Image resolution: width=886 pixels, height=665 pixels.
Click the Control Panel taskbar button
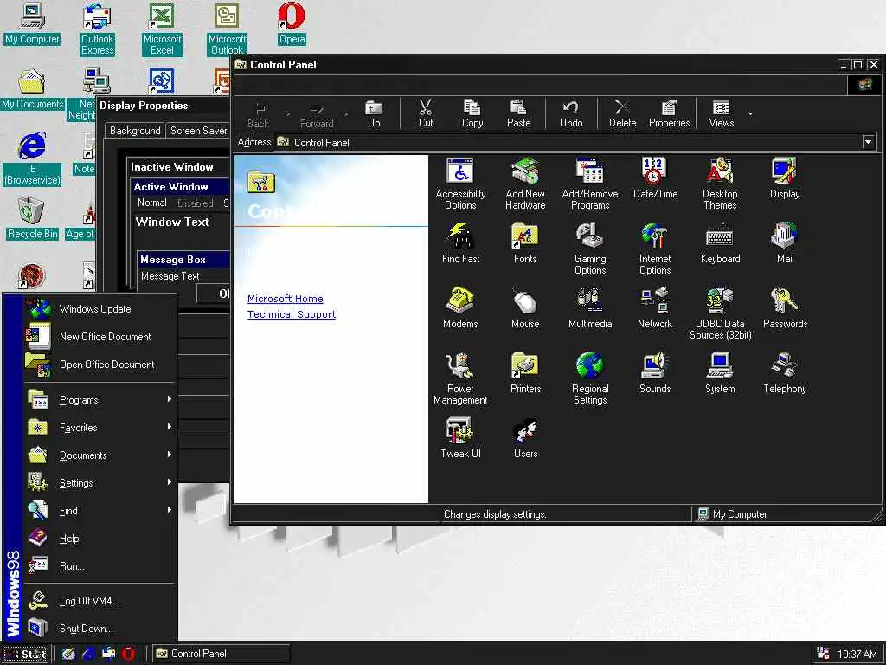221,654
